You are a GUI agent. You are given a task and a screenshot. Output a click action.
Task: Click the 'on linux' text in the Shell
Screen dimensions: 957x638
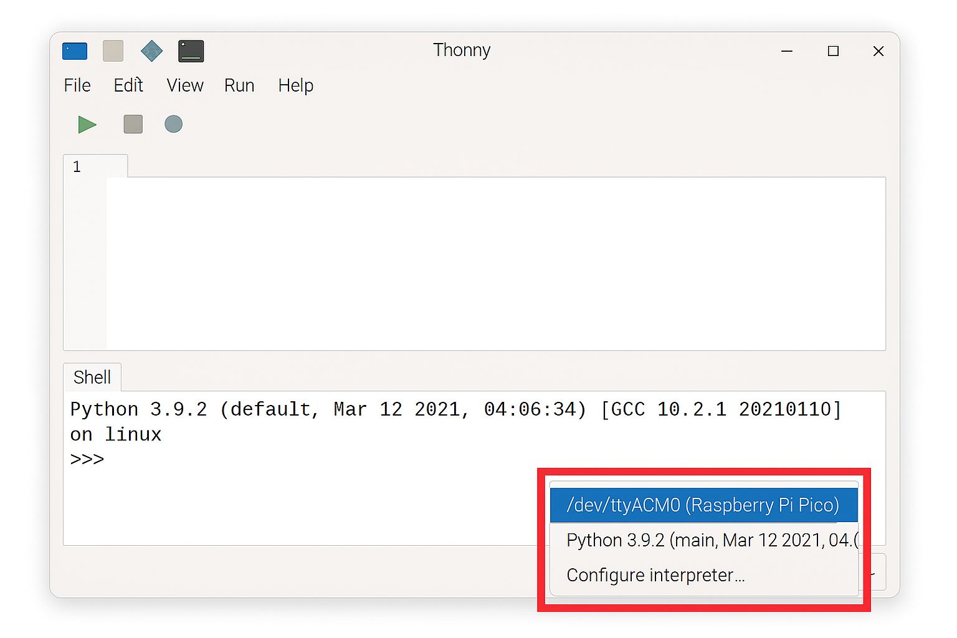116,434
